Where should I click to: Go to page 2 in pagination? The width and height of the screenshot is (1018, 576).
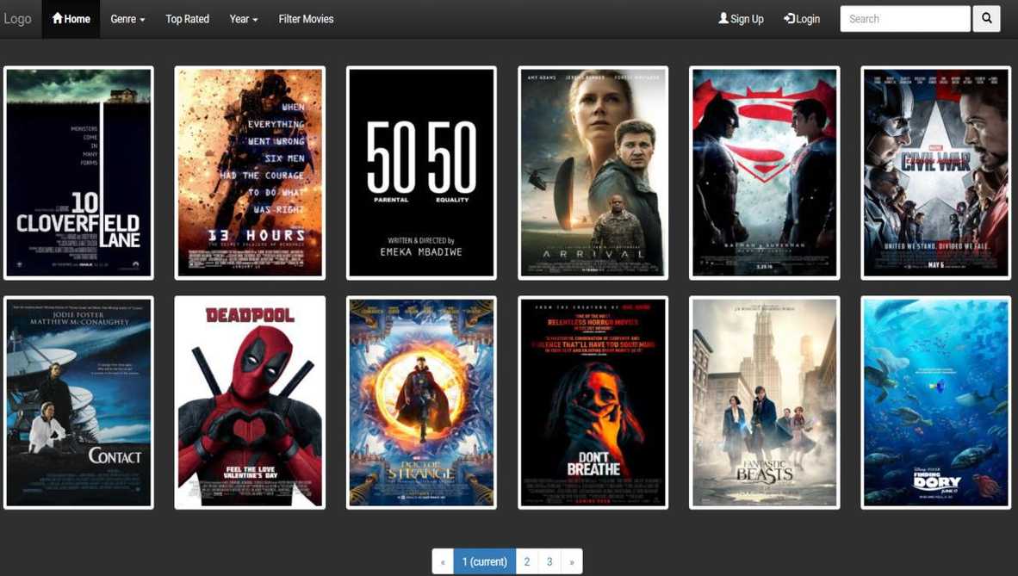pyautogui.click(x=526, y=561)
